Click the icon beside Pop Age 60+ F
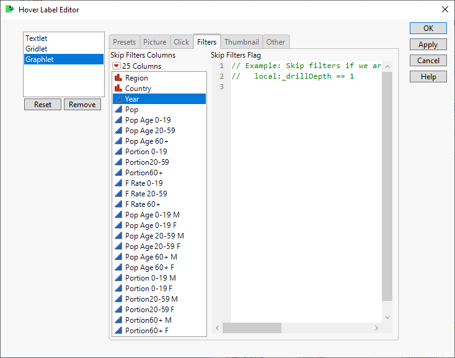 118,268
